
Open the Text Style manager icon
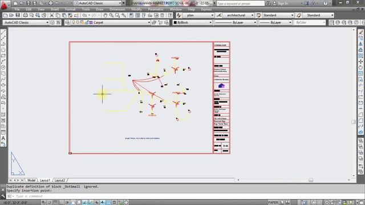pyautogui.click(x=179, y=15)
